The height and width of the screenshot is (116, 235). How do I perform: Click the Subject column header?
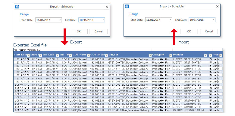tap(130, 55)
